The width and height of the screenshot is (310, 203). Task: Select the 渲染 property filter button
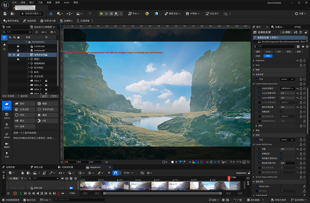[298, 52]
